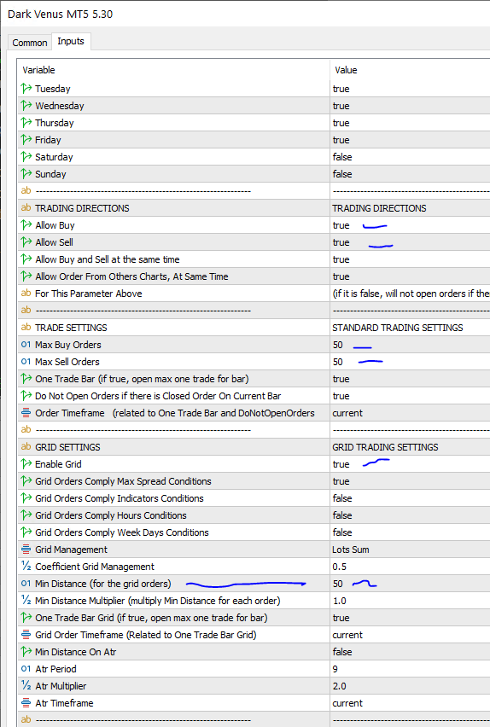This screenshot has height=727, width=490.
Task: Click the enum icon beside Atr Timeframe
Action: tap(26, 703)
